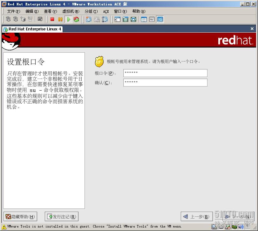Click the disconnected floppy status icon
Screen dimensions: 258x231
tap(228, 227)
